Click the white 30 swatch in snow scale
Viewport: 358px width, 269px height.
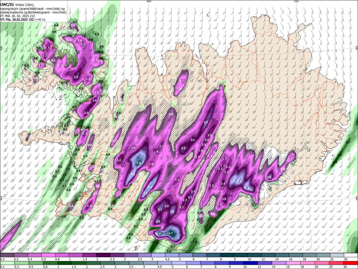coord(351,255)
